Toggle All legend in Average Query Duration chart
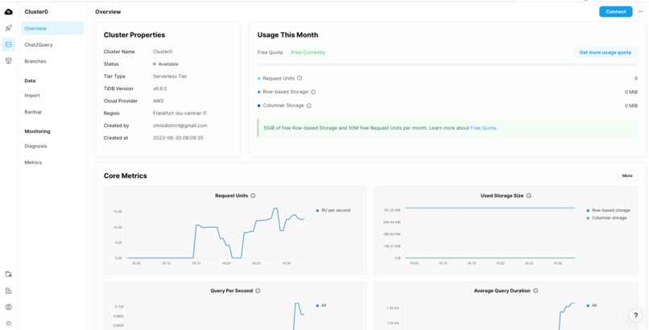This screenshot has height=330, width=649. click(592, 306)
